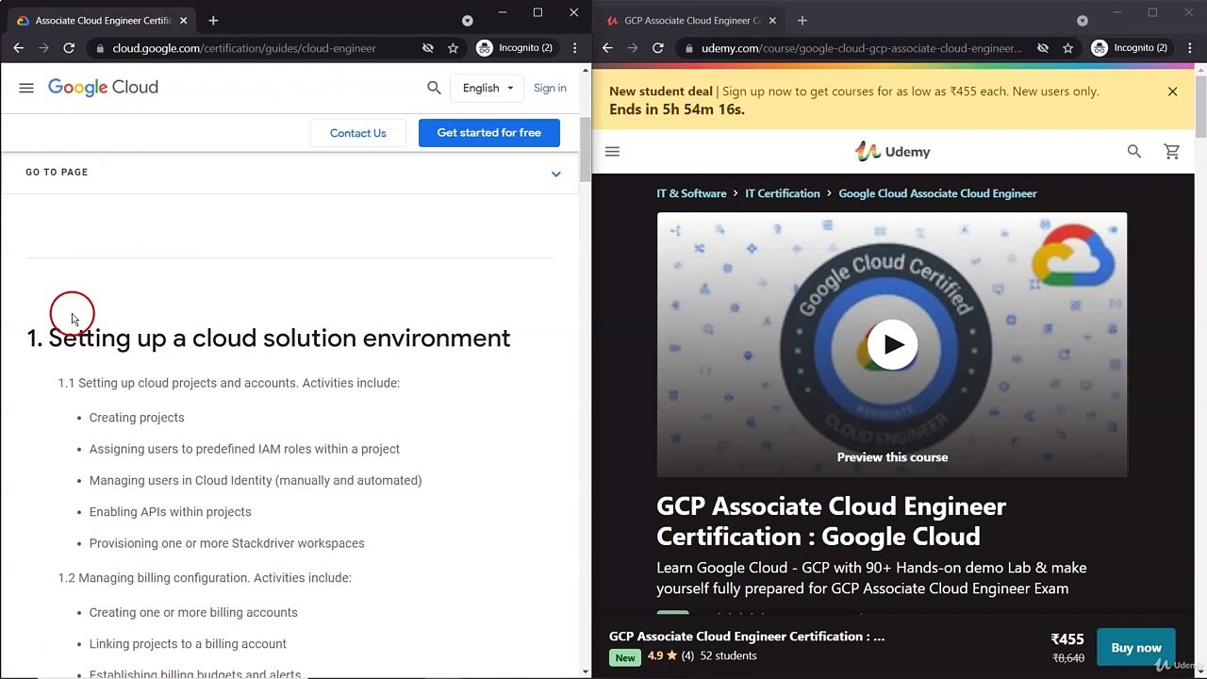1207x679 pixels.
Task: Reload the Google Cloud certification page
Action: [69, 48]
